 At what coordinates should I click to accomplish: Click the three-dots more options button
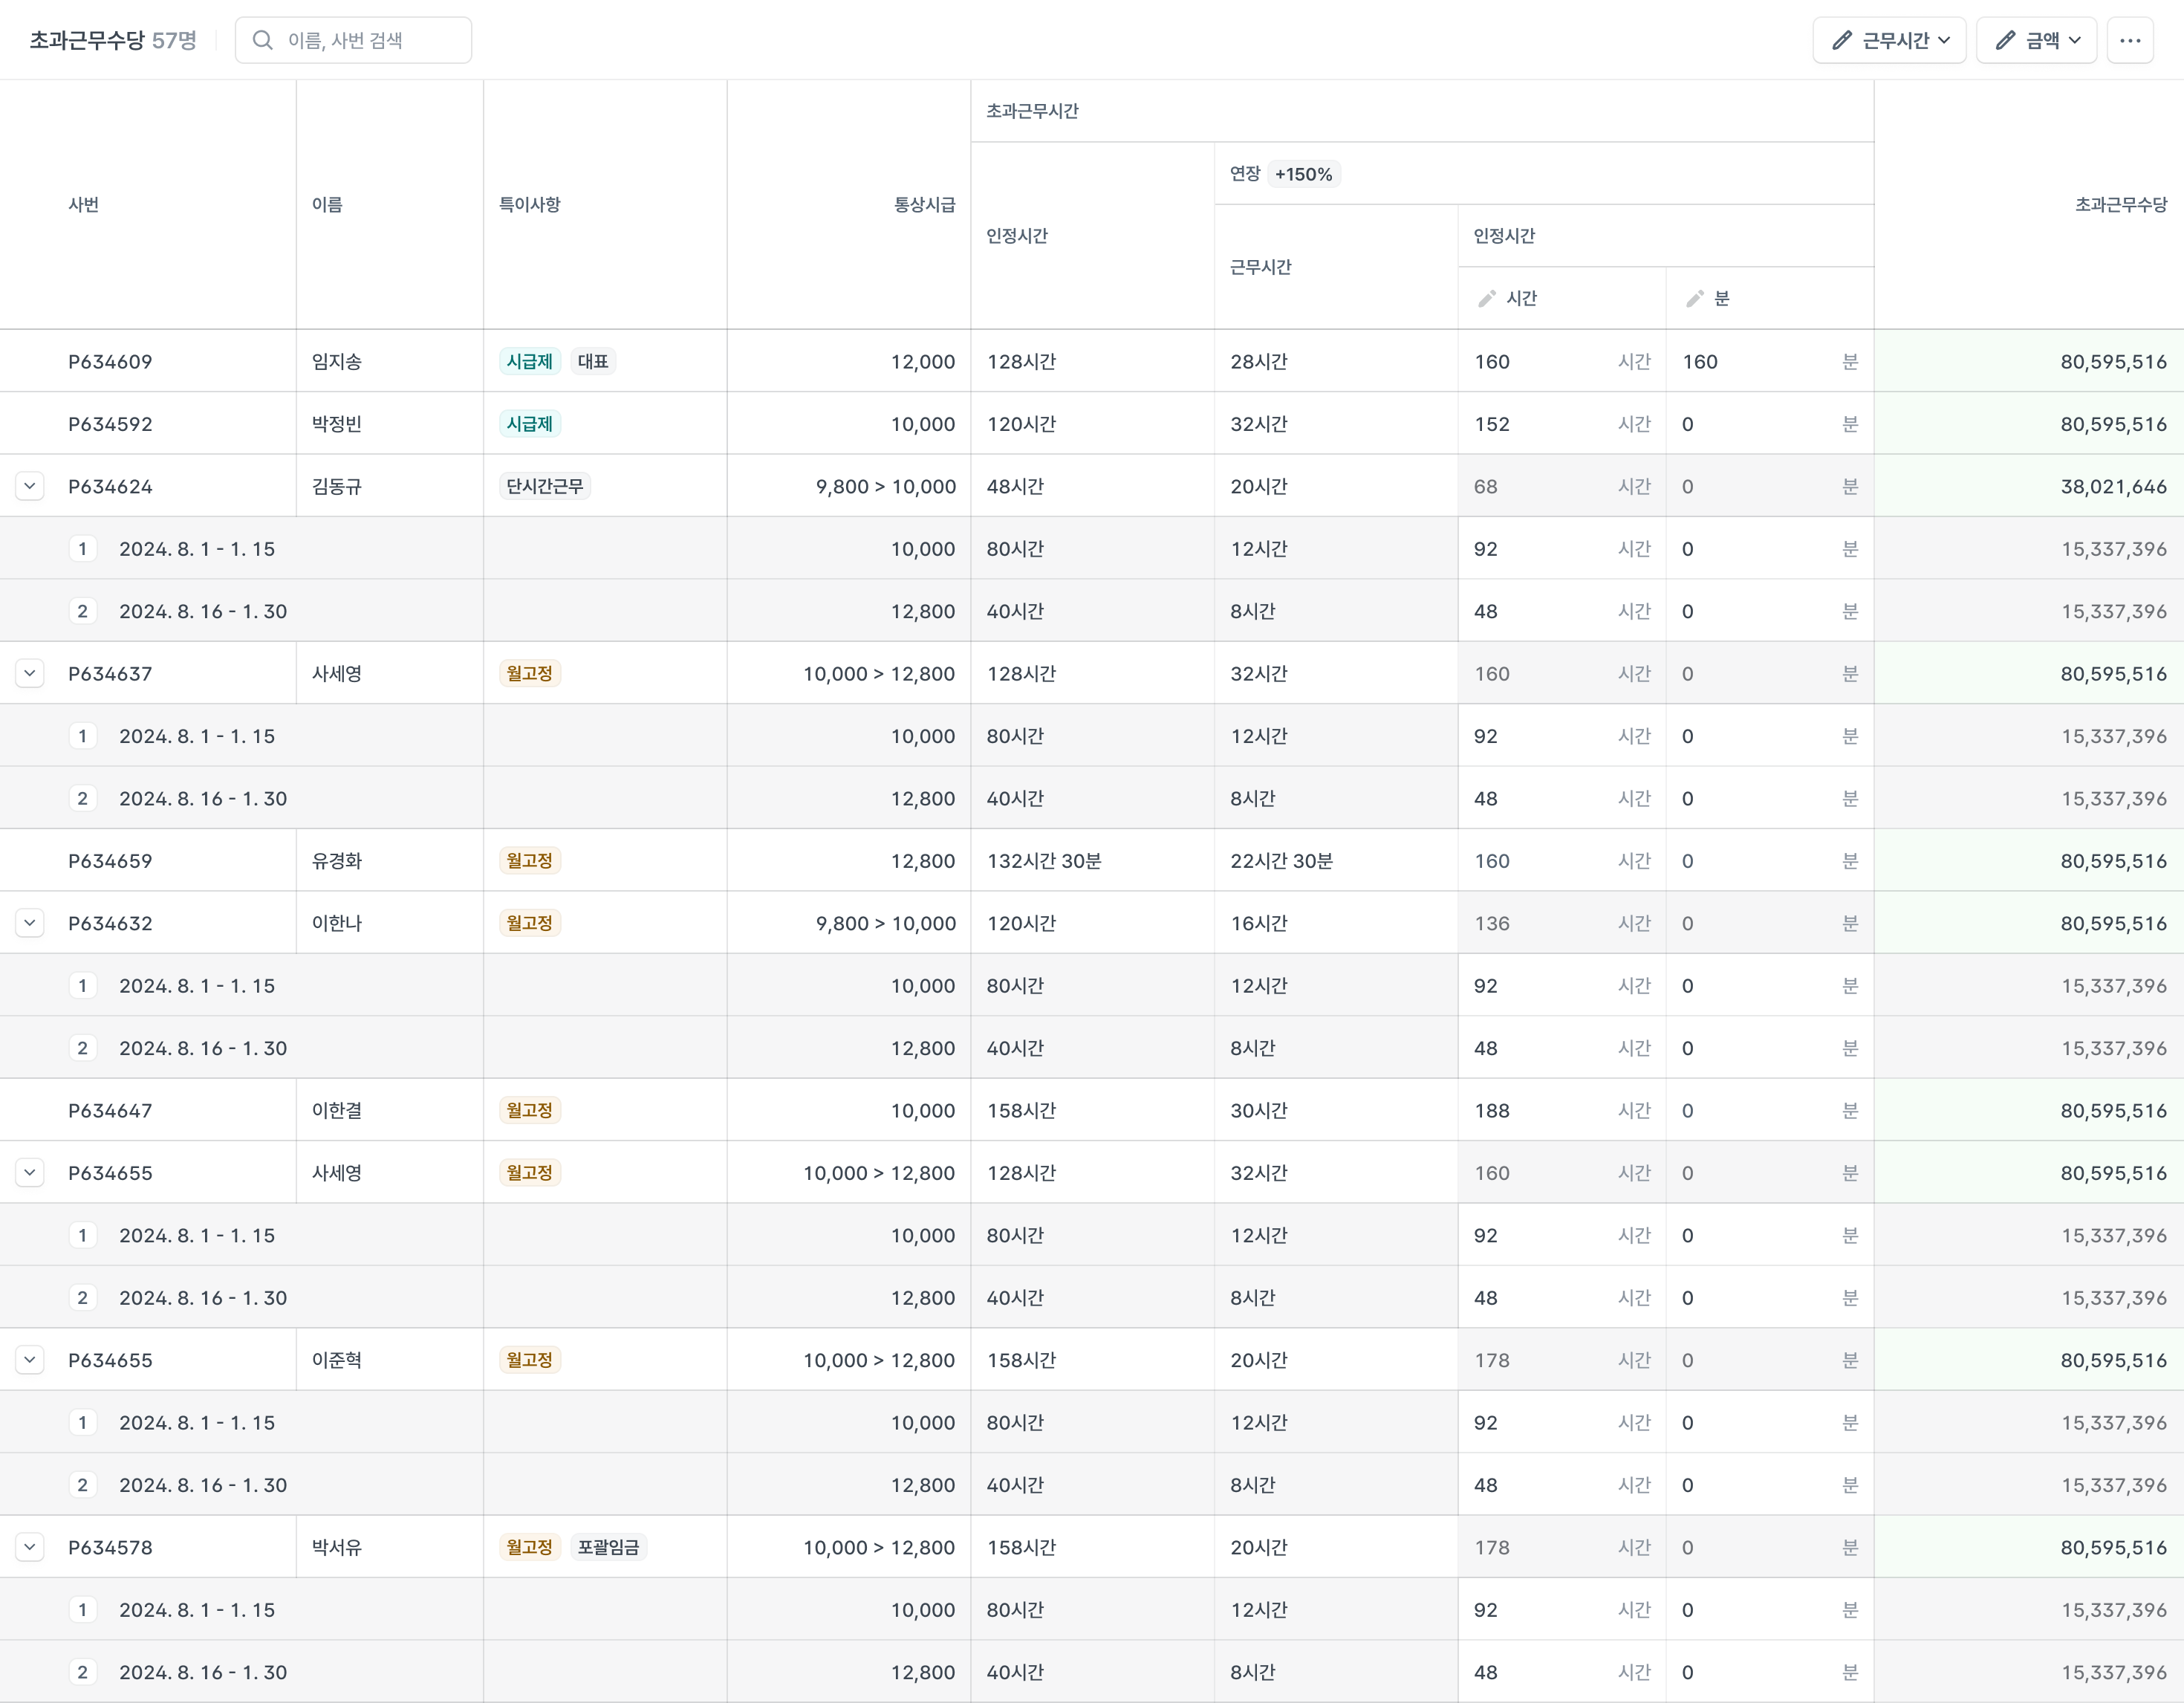coord(2129,40)
